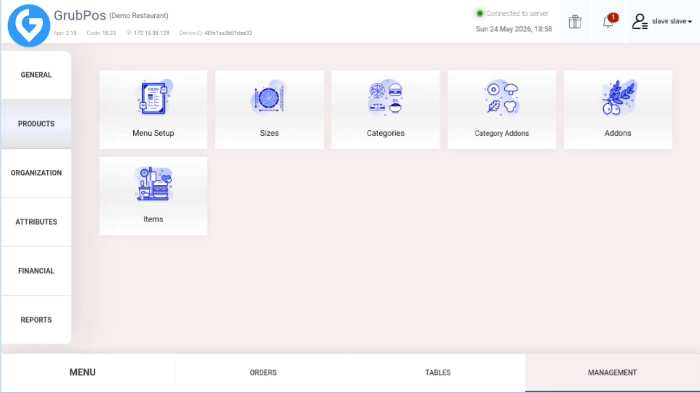Viewport: 700px width, 393px height.
Task: Switch to the MENU bottom tab
Action: click(x=88, y=372)
